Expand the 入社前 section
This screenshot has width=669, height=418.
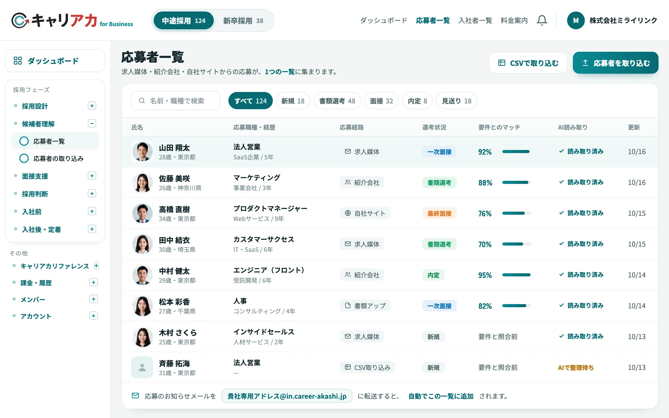[x=92, y=211]
